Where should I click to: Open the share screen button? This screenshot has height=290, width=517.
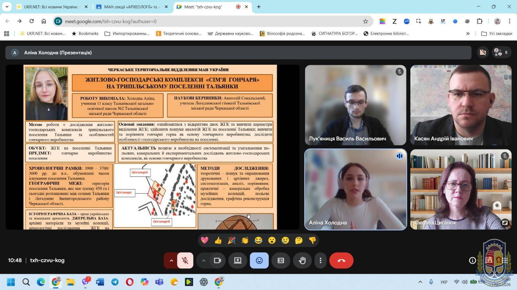[x=238, y=260]
